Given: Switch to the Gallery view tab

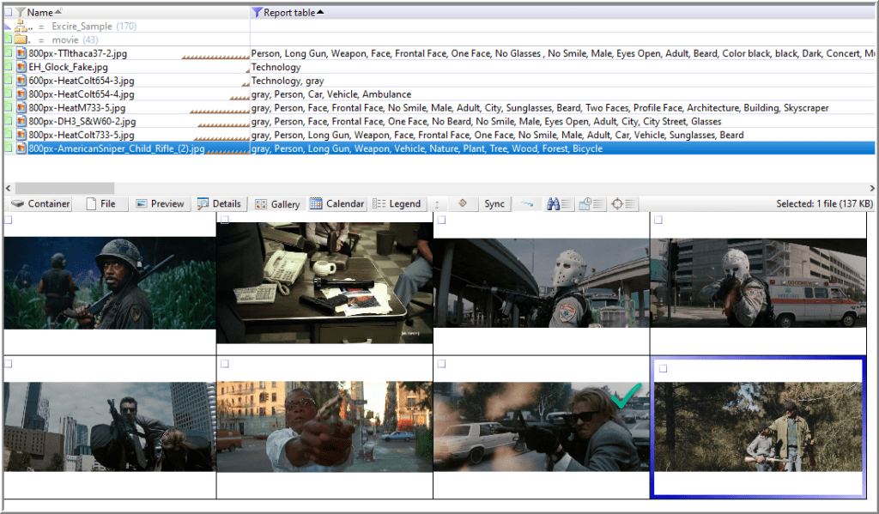Looking at the screenshot, I should [x=277, y=204].
